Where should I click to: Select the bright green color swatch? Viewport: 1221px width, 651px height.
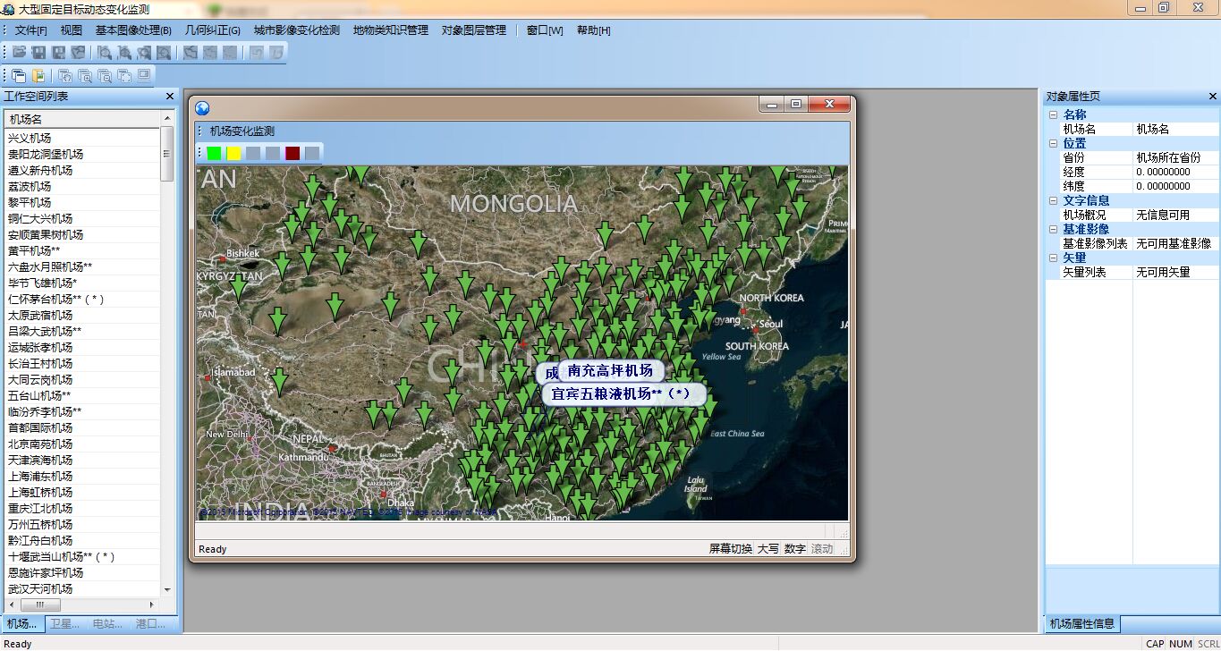(x=214, y=153)
